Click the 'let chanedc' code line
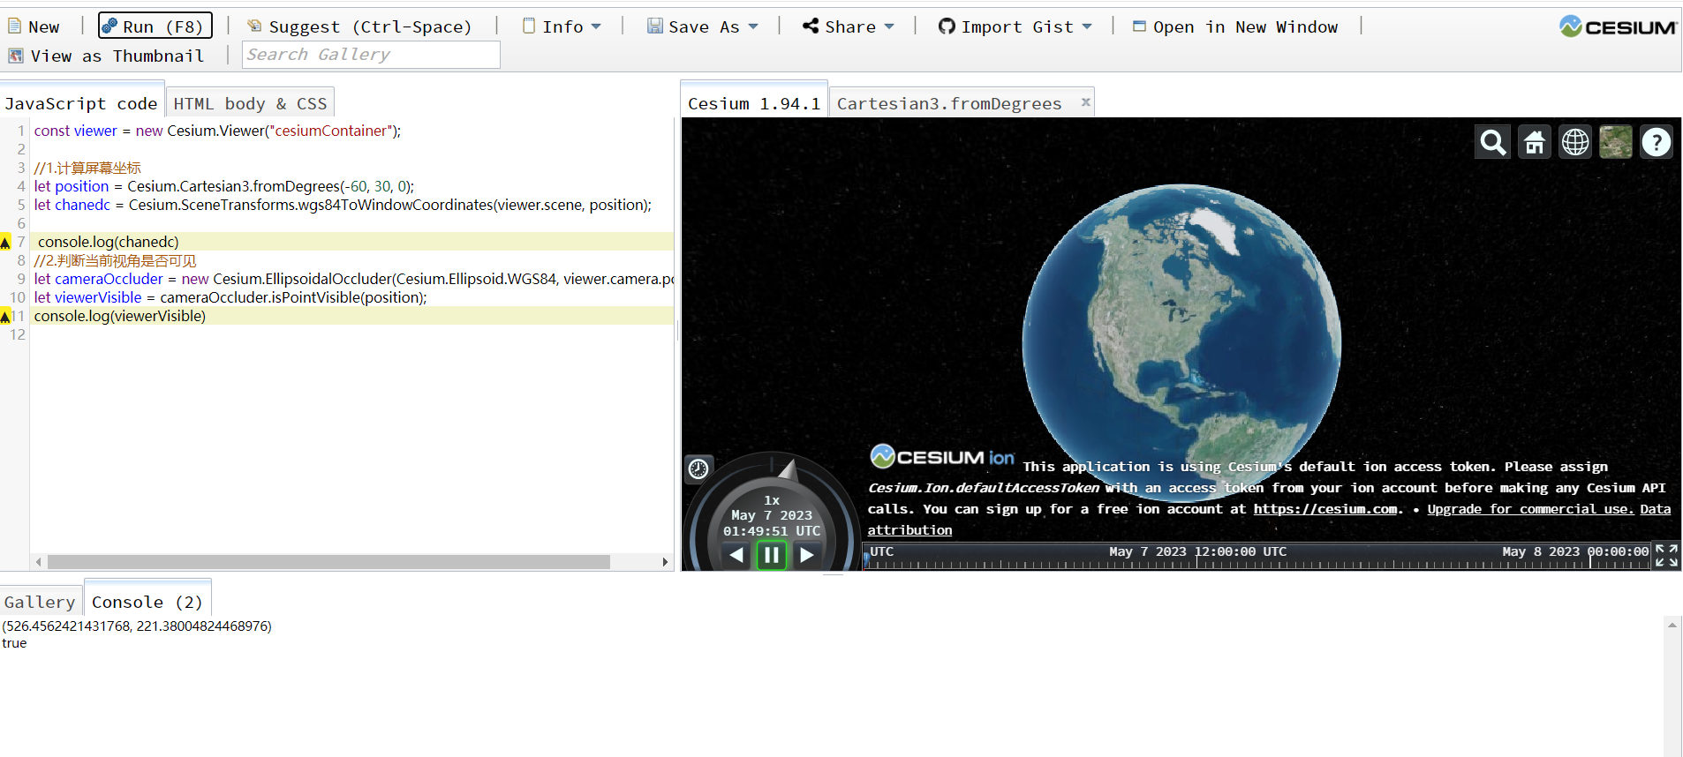This screenshot has width=1683, height=757. click(x=343, y=205)
